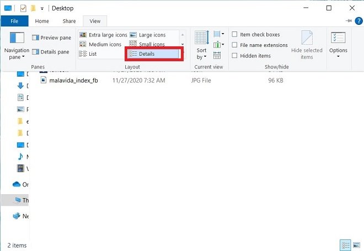This screenshot has width=364, height=251.
Task: Open the Add columns dropdown icon
Action: point(219,44)
